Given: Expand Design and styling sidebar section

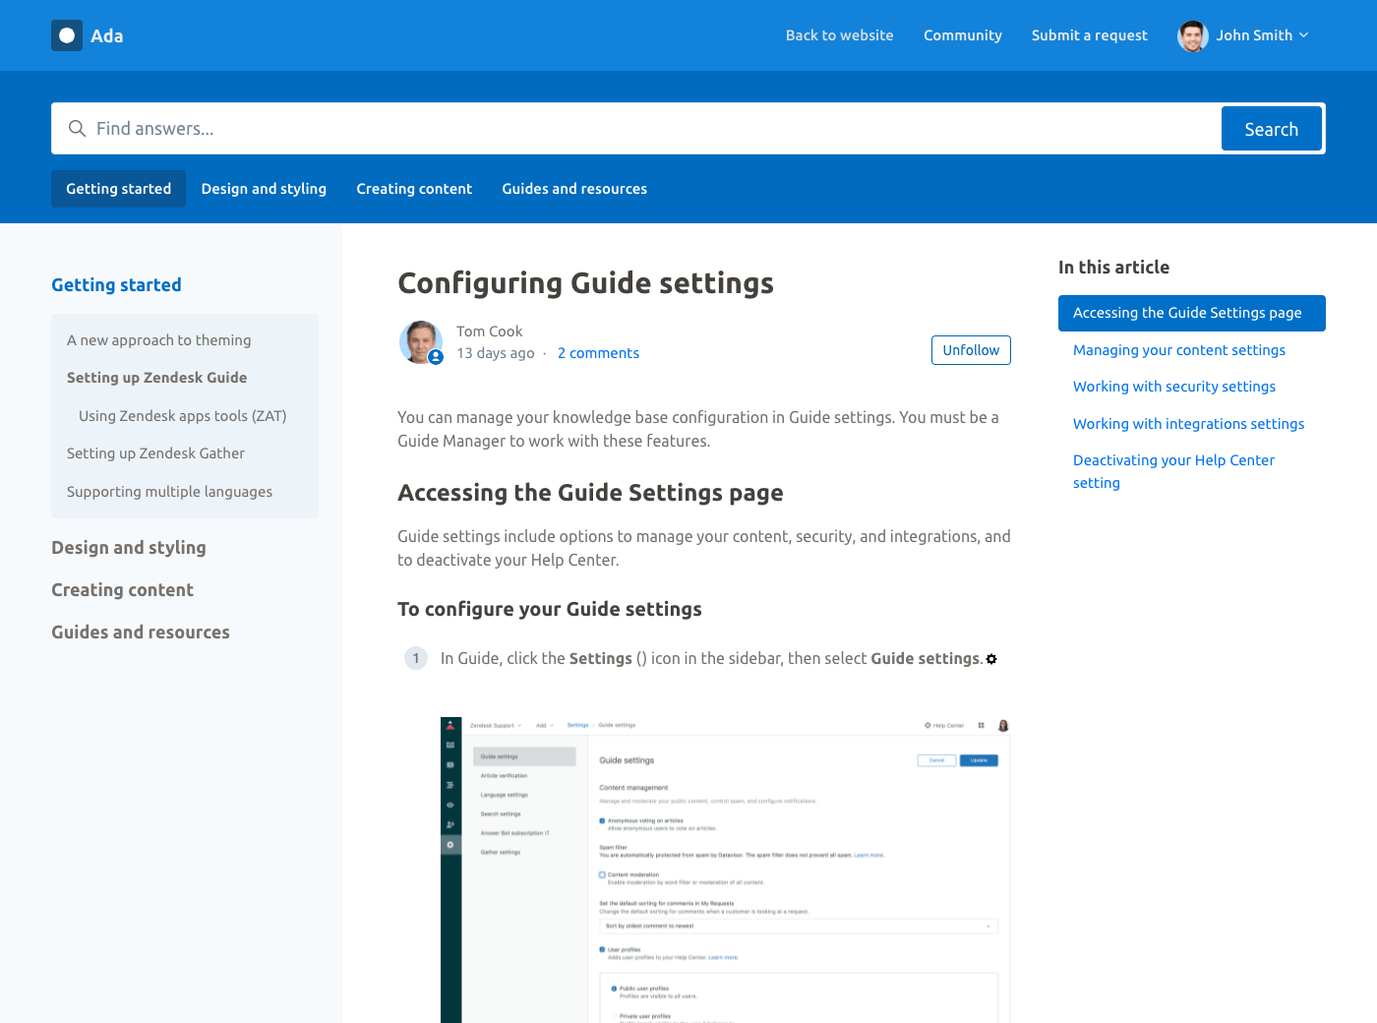Looking at the screenshot, I should [129, 548].
